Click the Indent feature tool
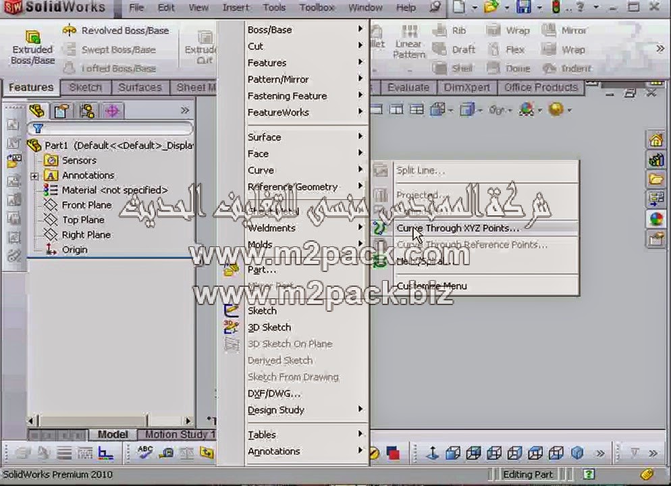The width and height of the screenshot is (671, 486). coord(566,68)
